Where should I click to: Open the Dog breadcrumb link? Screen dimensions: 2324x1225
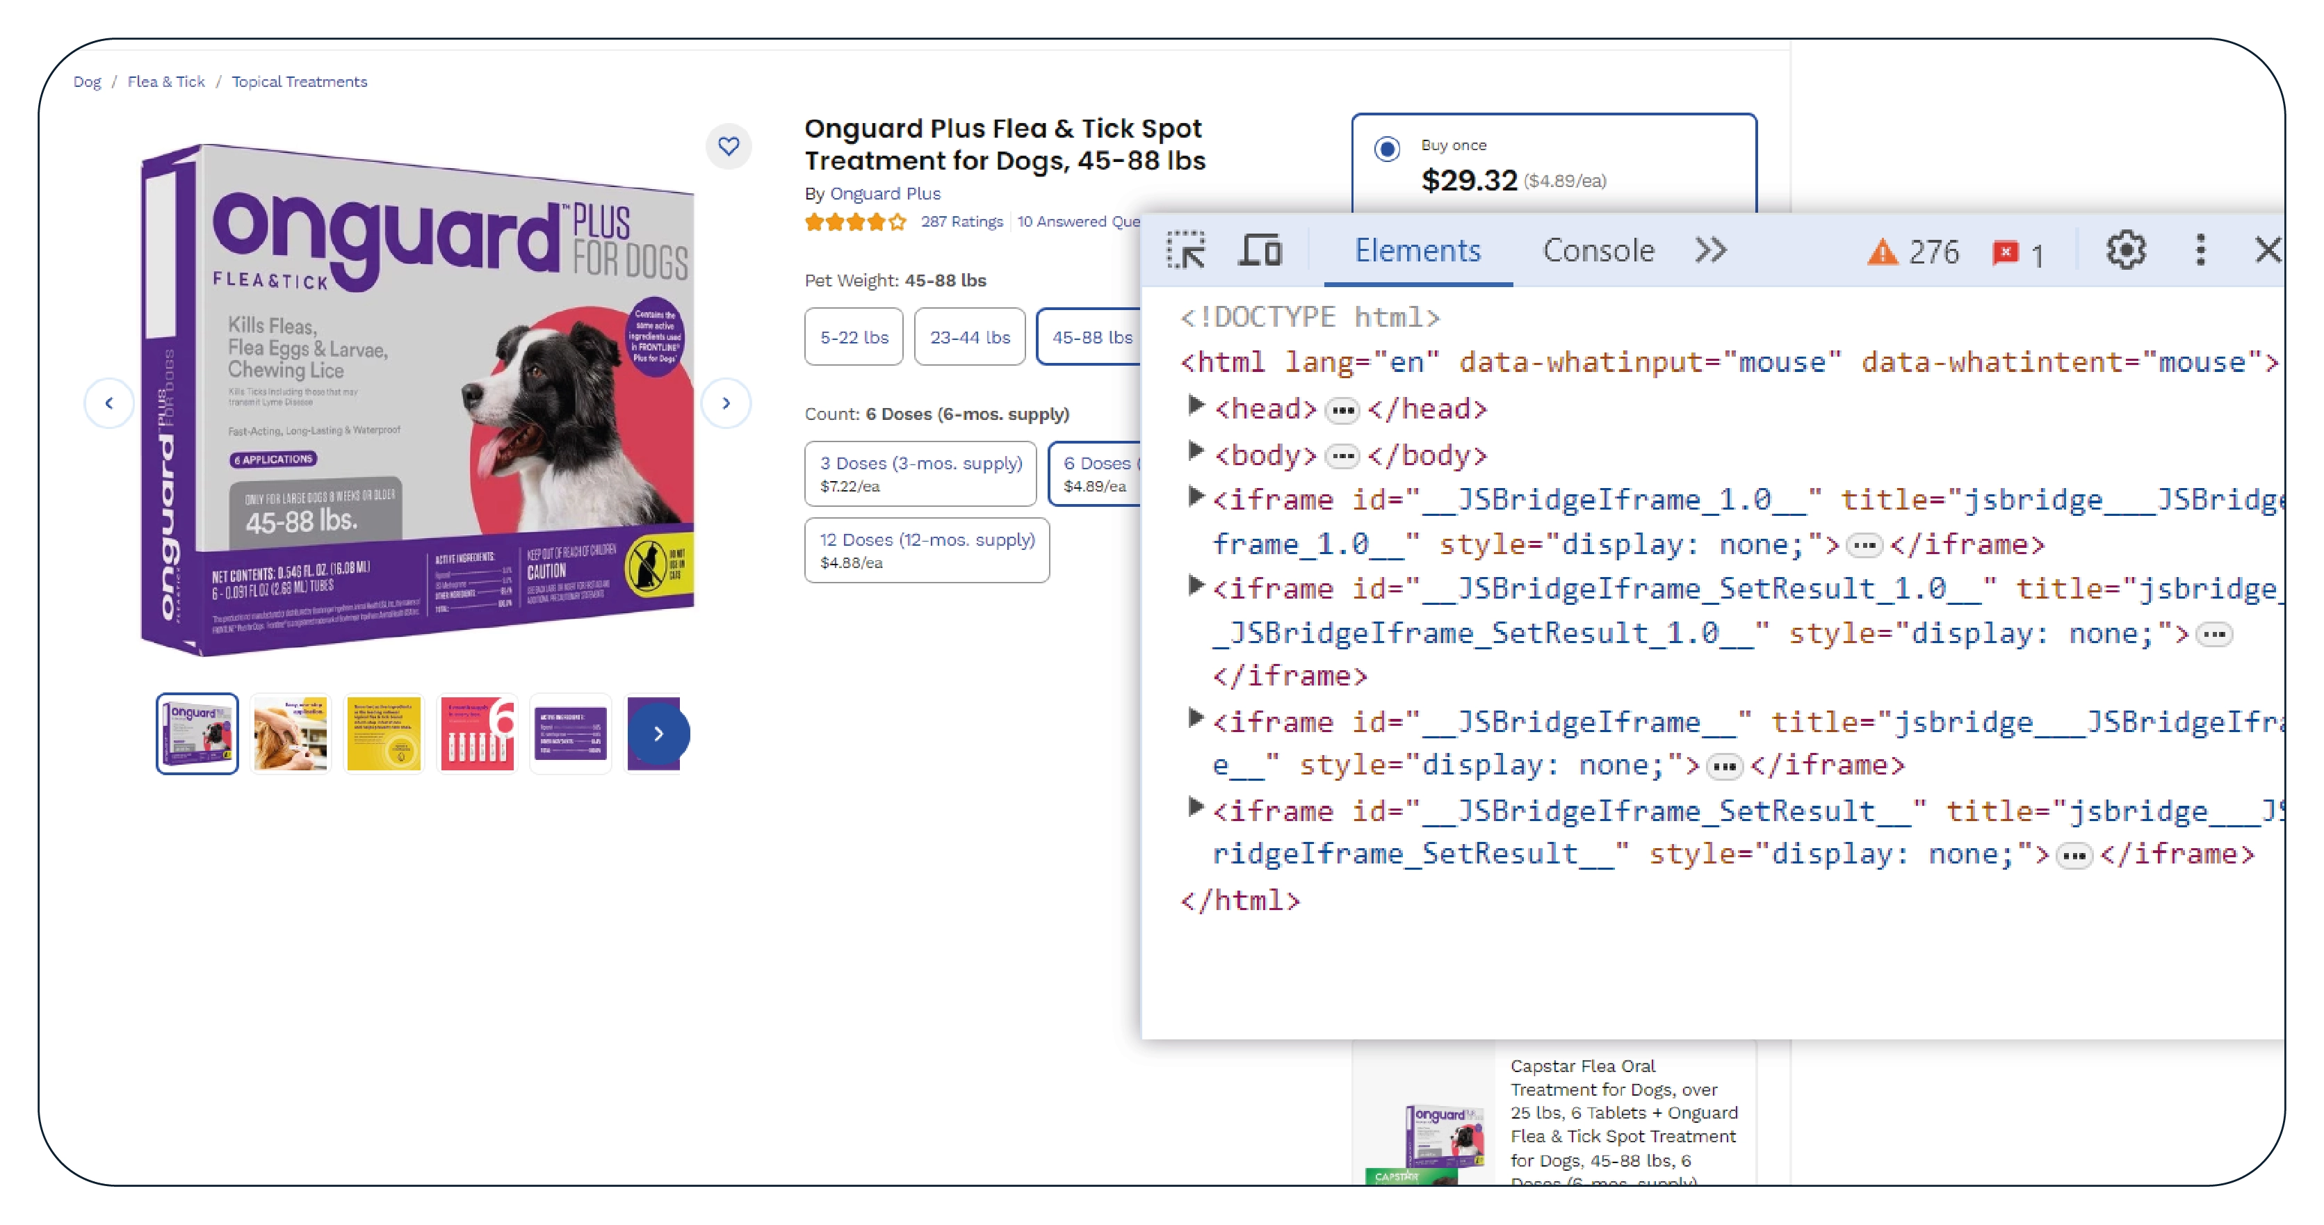click(x=88, y=82)
